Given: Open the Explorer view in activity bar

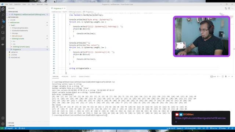Looking at the screenshot, I should tap(3, 9).
